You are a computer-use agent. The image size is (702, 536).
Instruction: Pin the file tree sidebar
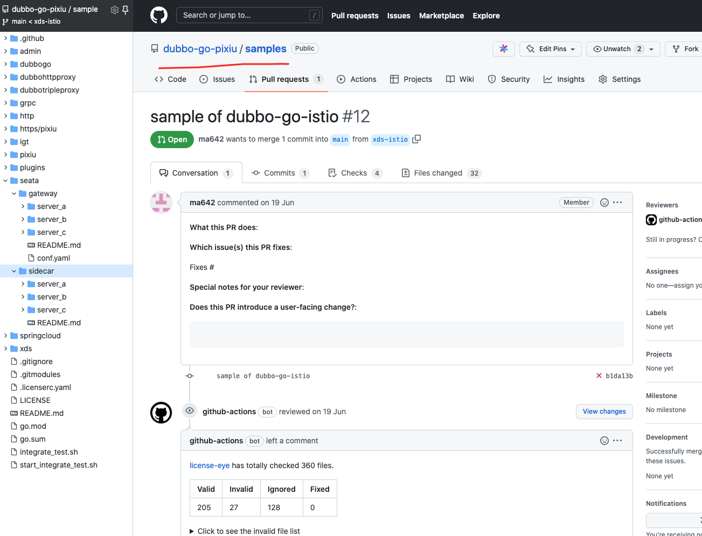tap(126, 10)
